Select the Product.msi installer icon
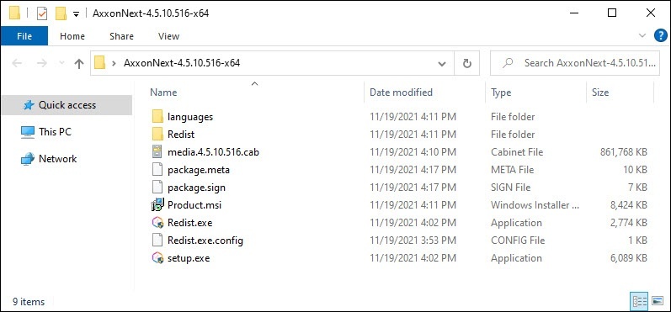 (x=157, y=205)
